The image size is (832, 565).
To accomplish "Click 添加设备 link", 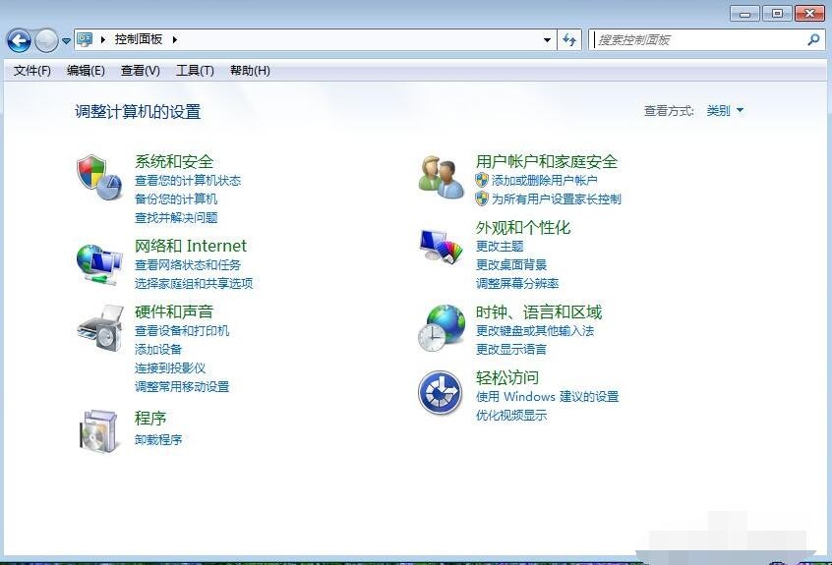I will pyautogui.click(x=158, y=349).
